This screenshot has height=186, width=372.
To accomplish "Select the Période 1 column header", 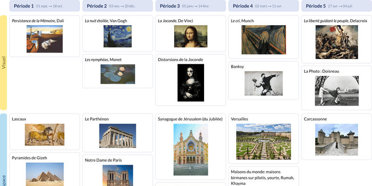I will point(45,6).
